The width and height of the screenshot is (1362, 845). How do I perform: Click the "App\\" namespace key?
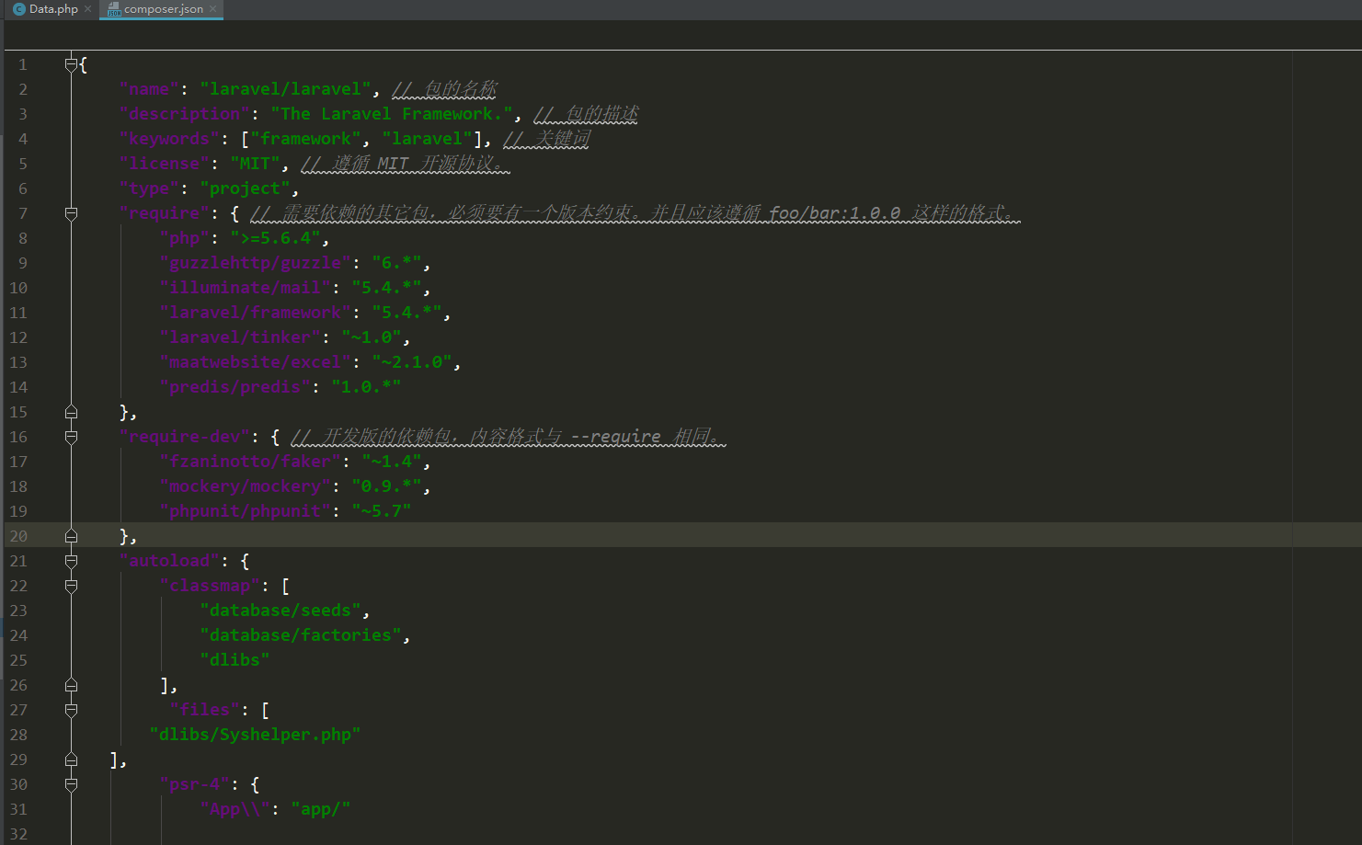click(x=235, y=809)
